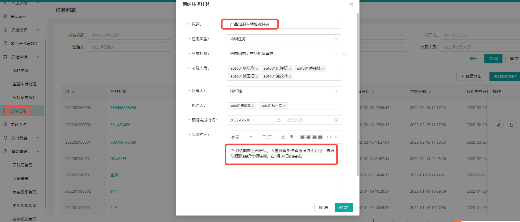
Task: Expand the 任务类型 dropdown
Action: click(x=284, y=39)
